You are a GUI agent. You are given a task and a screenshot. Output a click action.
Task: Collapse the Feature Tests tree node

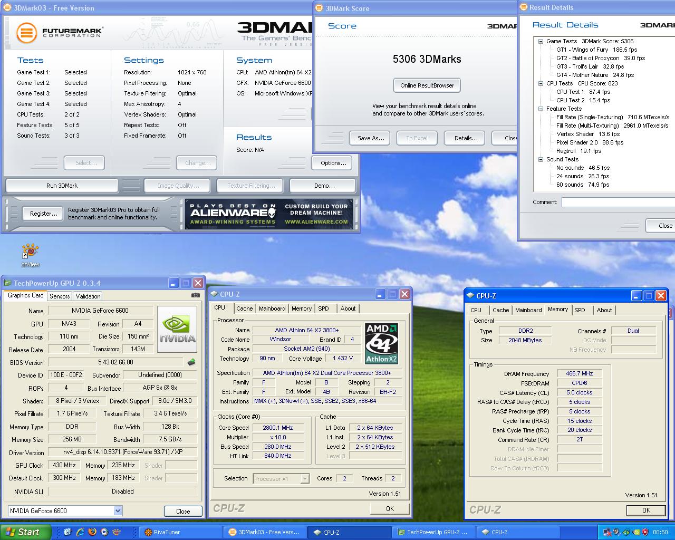pos(541,109)
